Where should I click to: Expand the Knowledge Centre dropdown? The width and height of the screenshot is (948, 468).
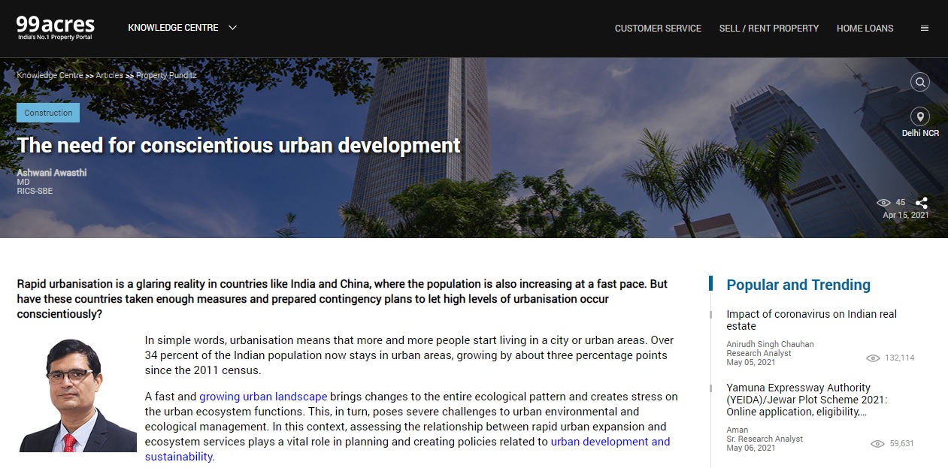point(180,27)
